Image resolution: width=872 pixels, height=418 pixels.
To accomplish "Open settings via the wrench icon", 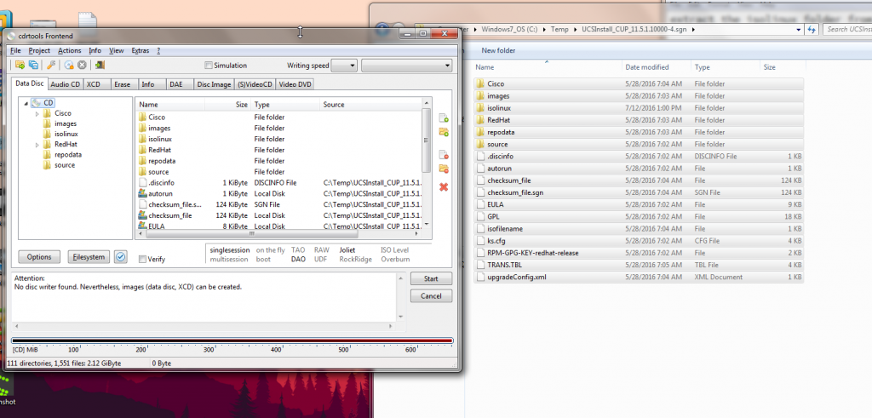I will 50,65.
